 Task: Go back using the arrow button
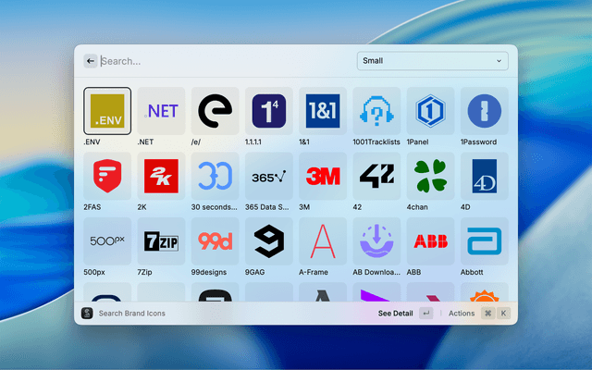(x=91, y=61)
